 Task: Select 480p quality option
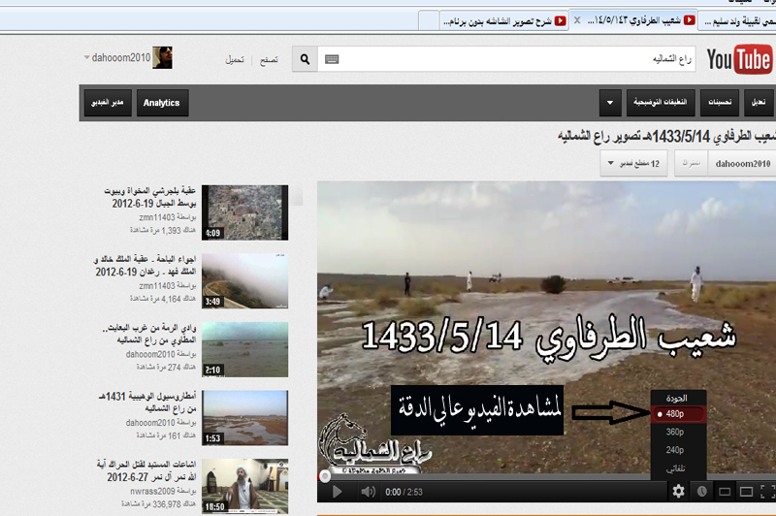[678, 413]
